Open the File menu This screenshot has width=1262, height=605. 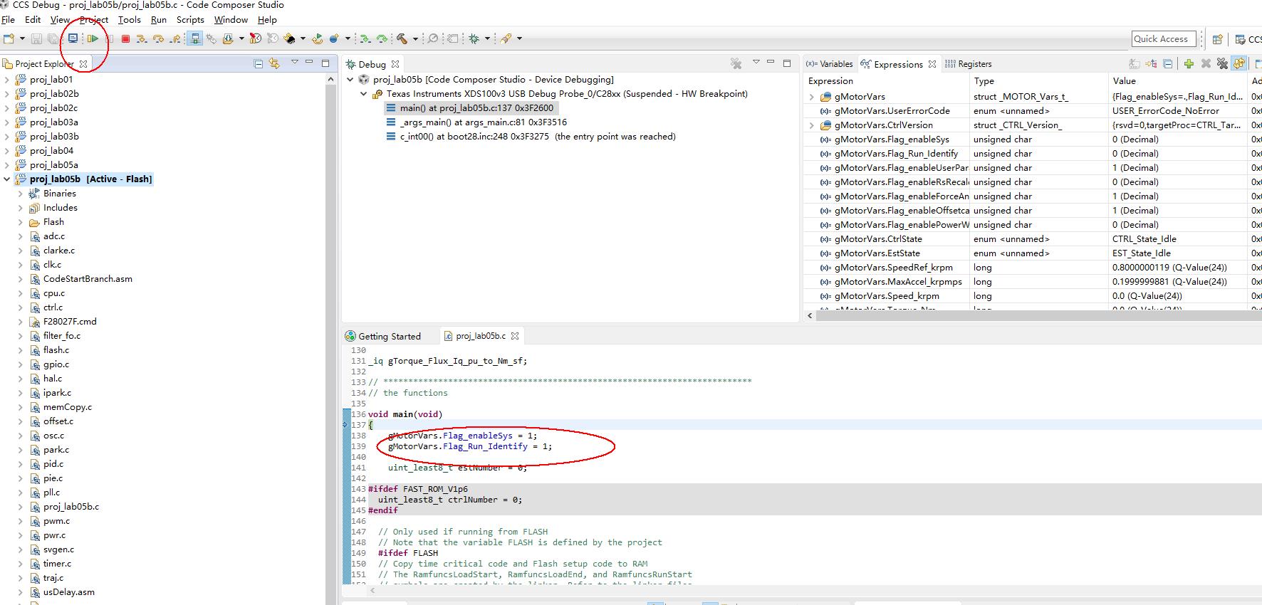click(9, 20)
